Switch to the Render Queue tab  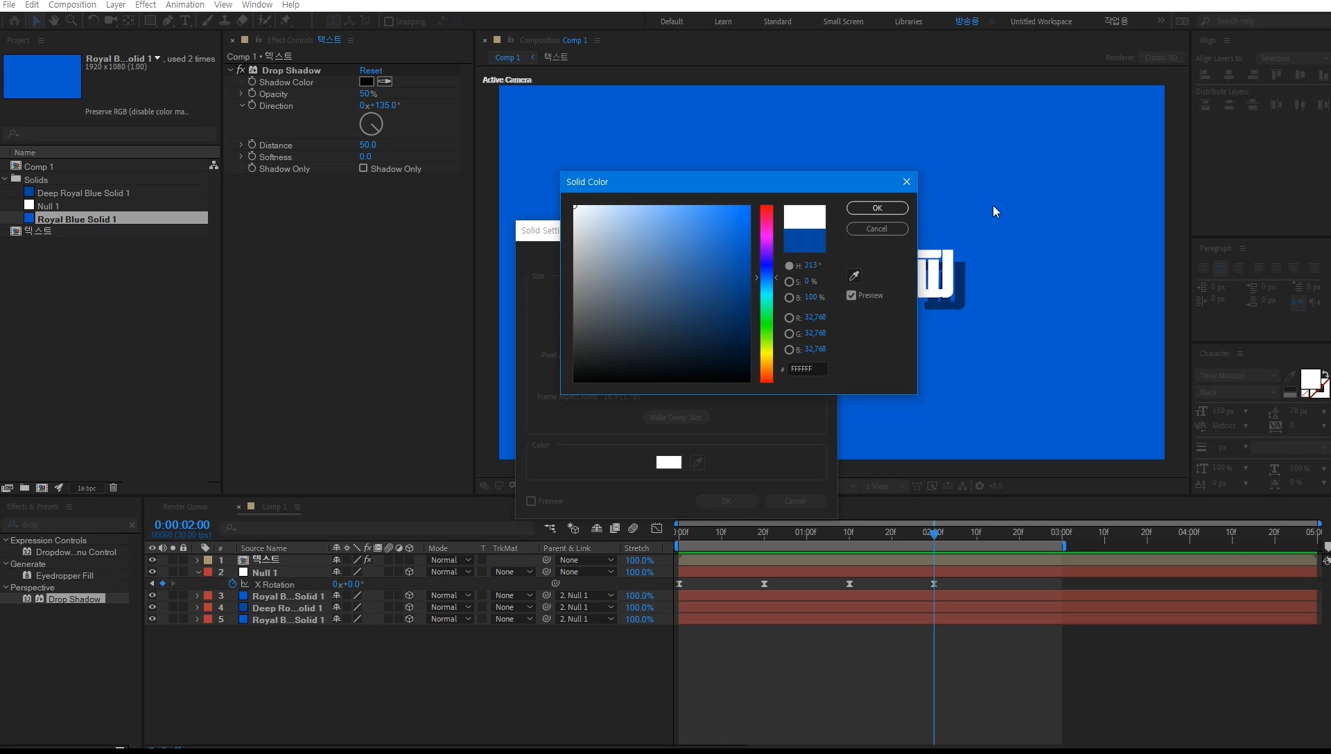coord(184,507)
